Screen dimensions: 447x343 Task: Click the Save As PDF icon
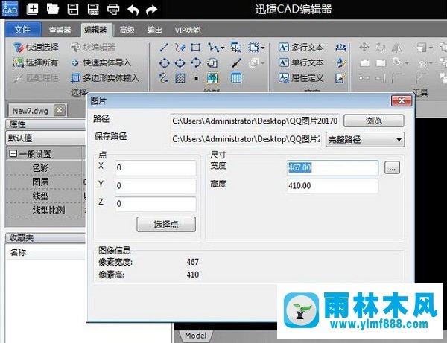93,9
